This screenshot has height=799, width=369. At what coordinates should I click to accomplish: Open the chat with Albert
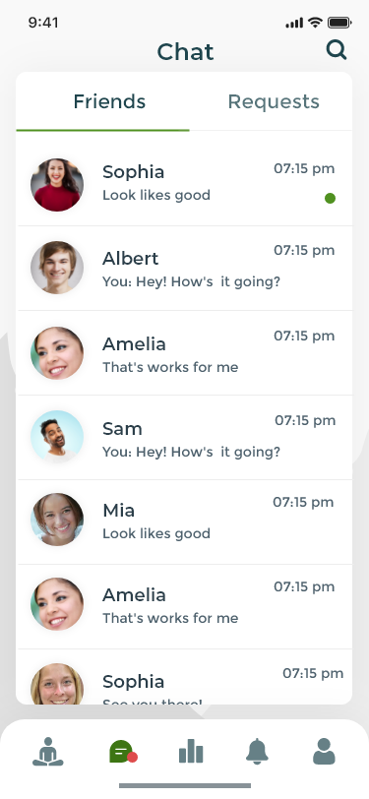click(x=185, y=268)
